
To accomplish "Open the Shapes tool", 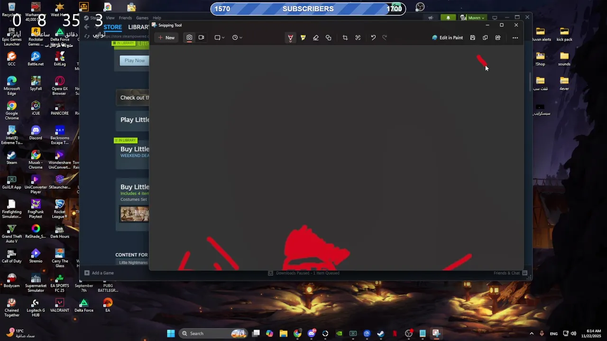I will [329, 37].
